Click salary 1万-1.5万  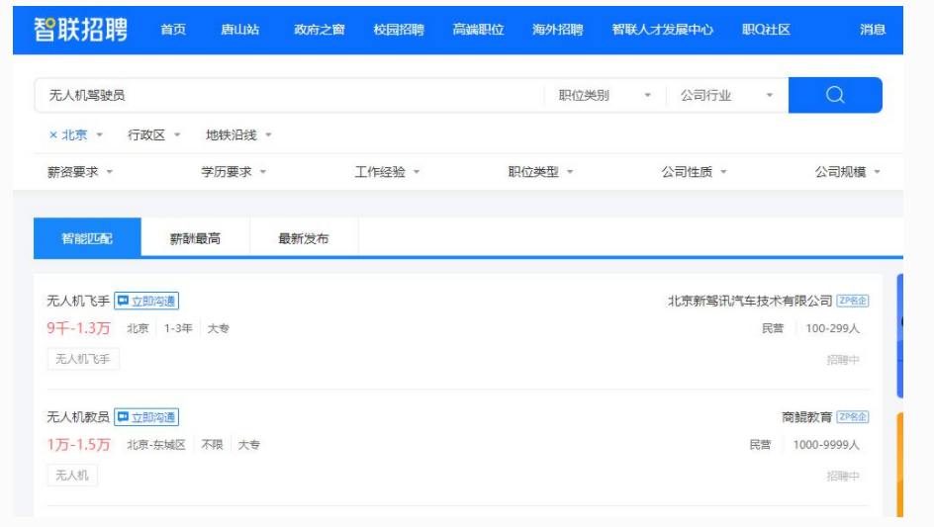pyautogui.click(x=78, y=444)
